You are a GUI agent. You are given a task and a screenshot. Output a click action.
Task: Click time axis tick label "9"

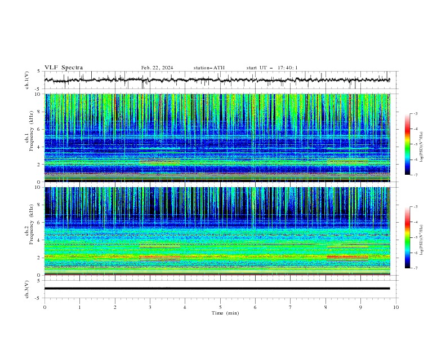pyautogui.click(x=360, y=307)
